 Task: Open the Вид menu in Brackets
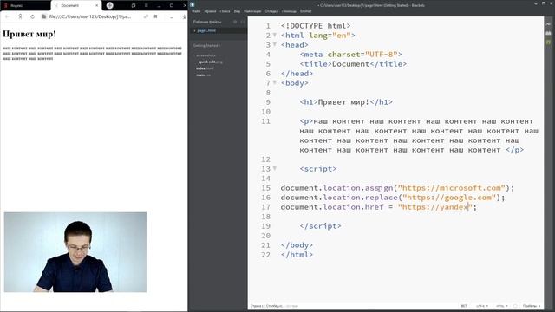[x=237, y=11]
